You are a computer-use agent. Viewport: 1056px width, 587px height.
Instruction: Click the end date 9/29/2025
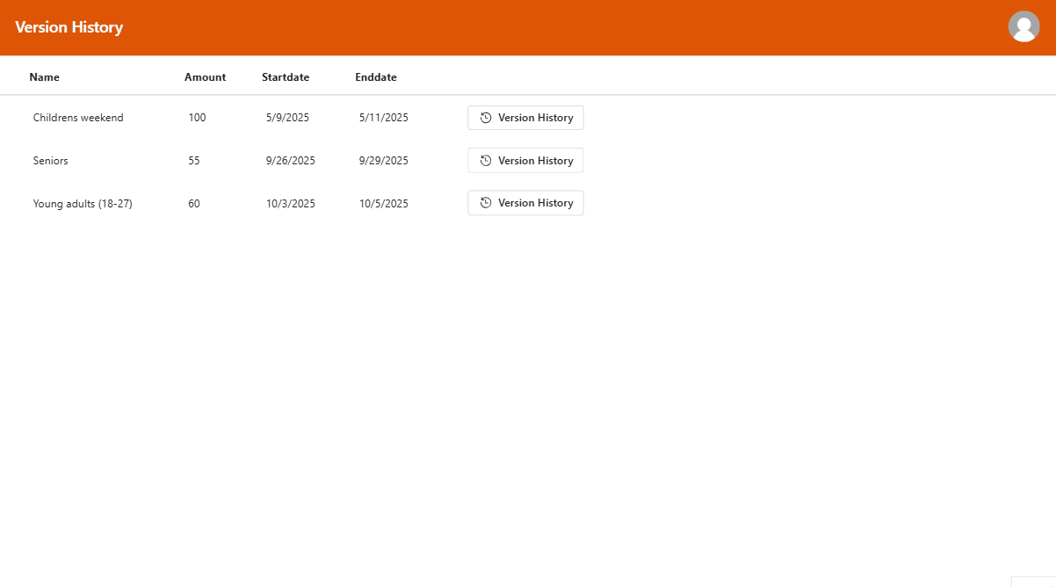click(384, 161)
